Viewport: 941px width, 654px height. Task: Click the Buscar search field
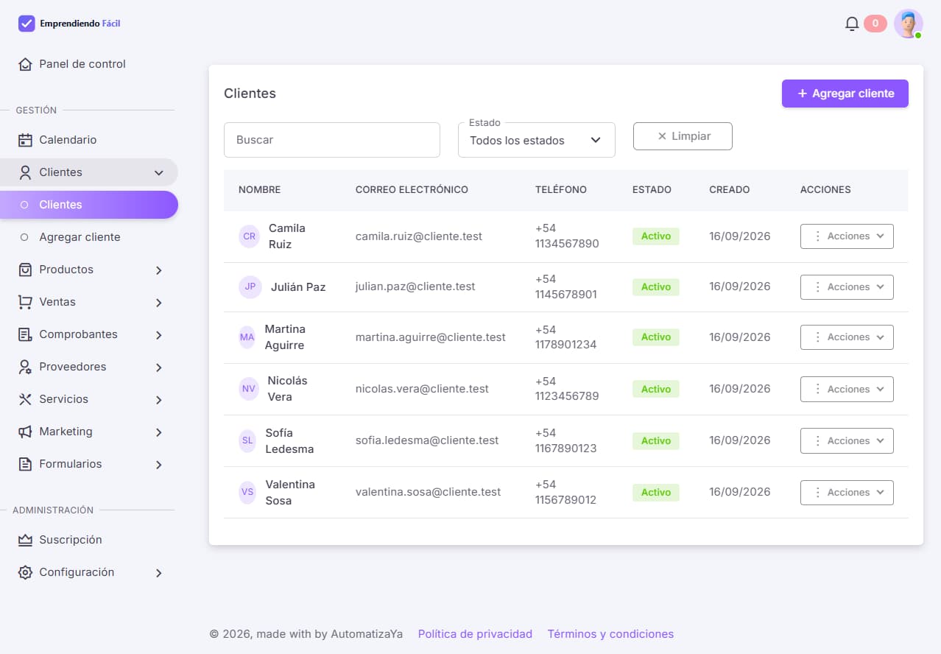(331, 140)
